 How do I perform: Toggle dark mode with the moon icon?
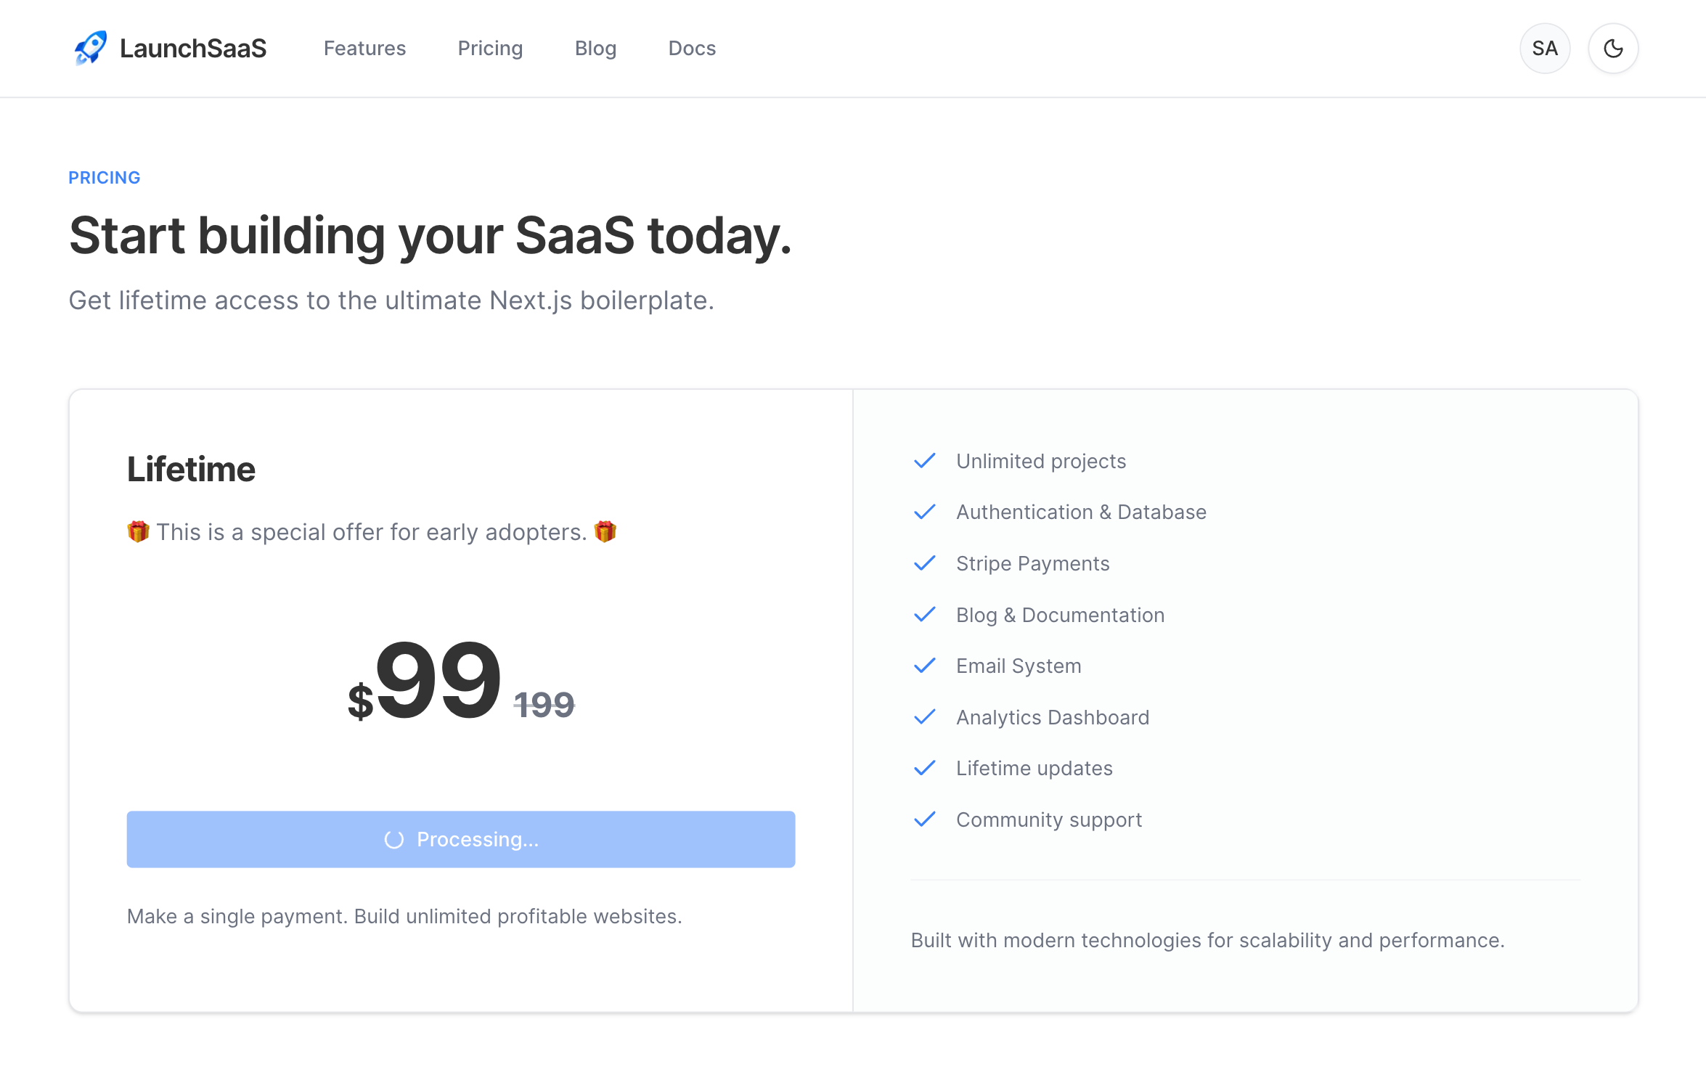click(1612, 48)
